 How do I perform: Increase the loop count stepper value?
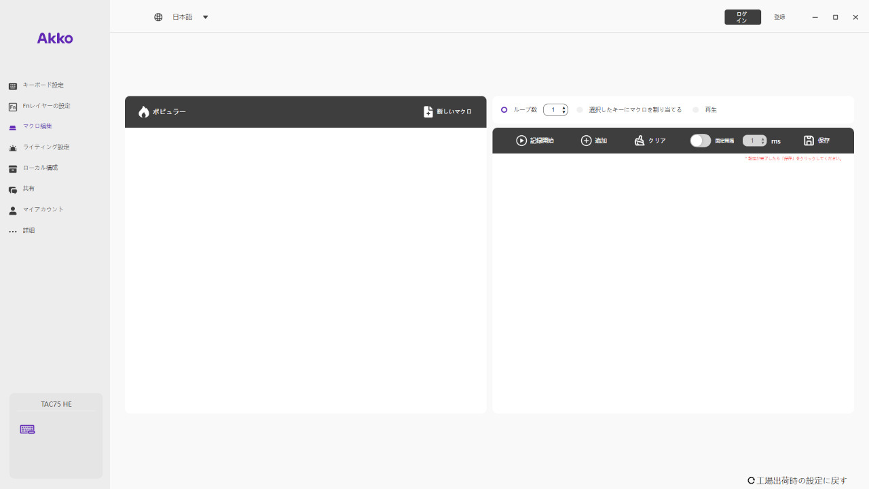tap(564, 108)
